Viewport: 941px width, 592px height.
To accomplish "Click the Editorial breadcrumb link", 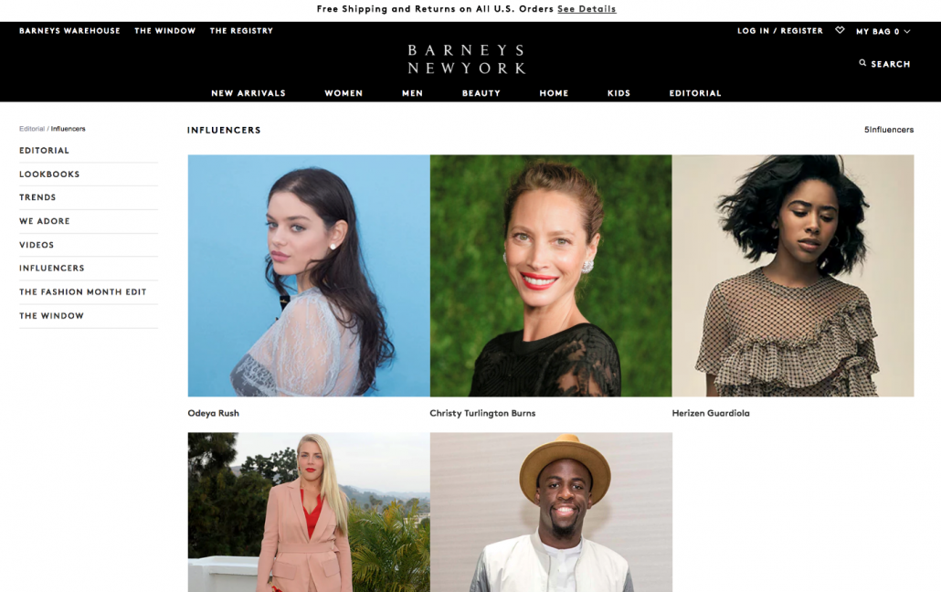I will pyautogui.click(x=32, y=129).
